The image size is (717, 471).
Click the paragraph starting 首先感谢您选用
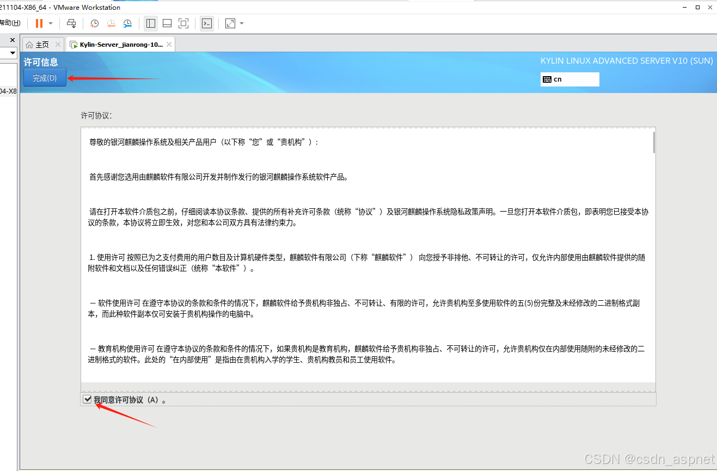[218, 177]
